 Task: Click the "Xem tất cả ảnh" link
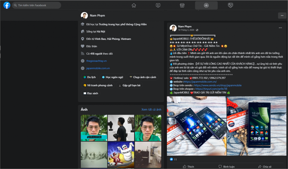151,109
